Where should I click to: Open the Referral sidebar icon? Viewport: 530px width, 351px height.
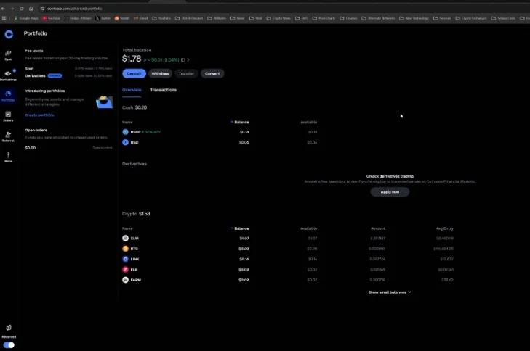(x=8, y=136)
